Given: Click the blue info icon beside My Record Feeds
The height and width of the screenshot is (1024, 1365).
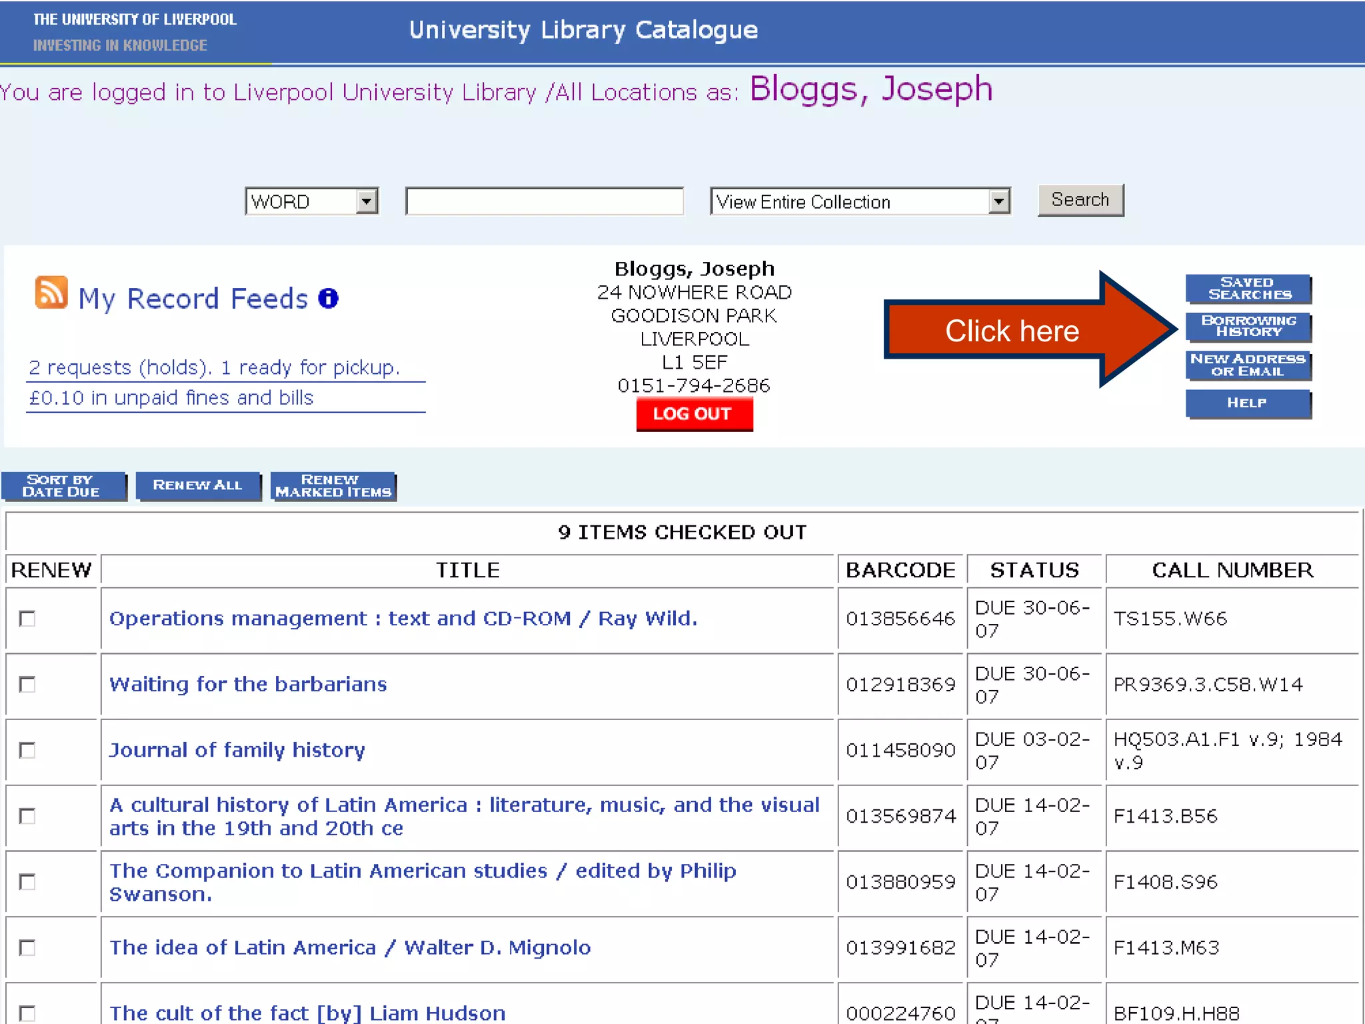Looking at the screenshot, I should click(x=328, y=298).
